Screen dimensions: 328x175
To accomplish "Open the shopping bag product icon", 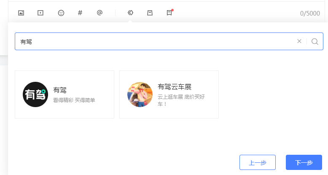I will (150, 13).
